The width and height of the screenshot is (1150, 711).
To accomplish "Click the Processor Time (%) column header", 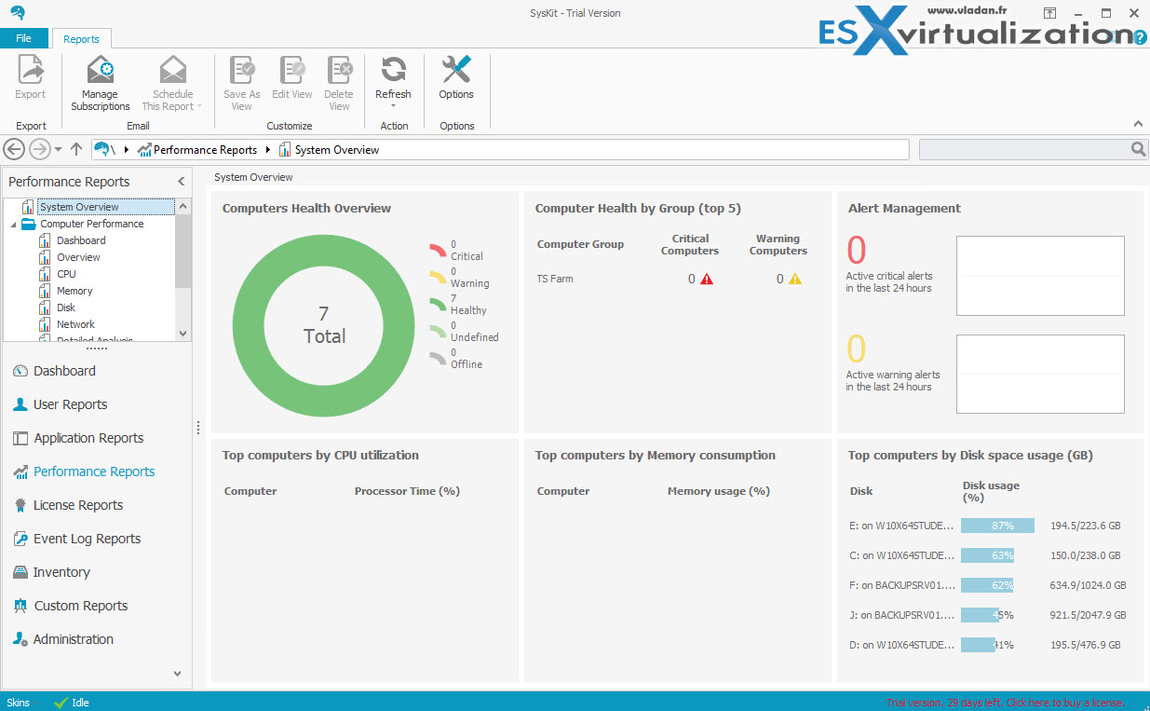I will pyautogui.click(x=407, y=491).
